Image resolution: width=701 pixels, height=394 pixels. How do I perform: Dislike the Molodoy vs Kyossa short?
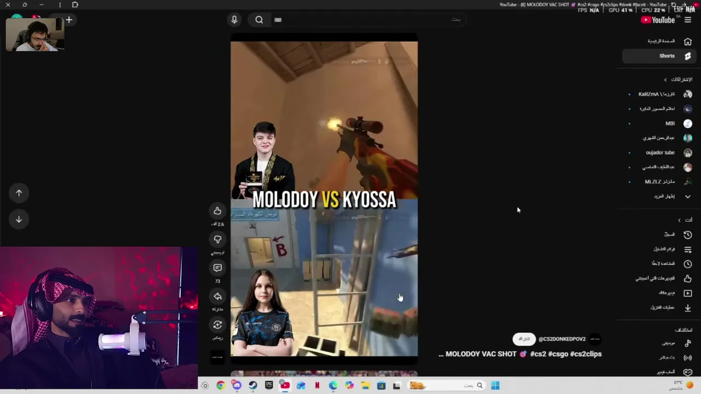point(217,240)
